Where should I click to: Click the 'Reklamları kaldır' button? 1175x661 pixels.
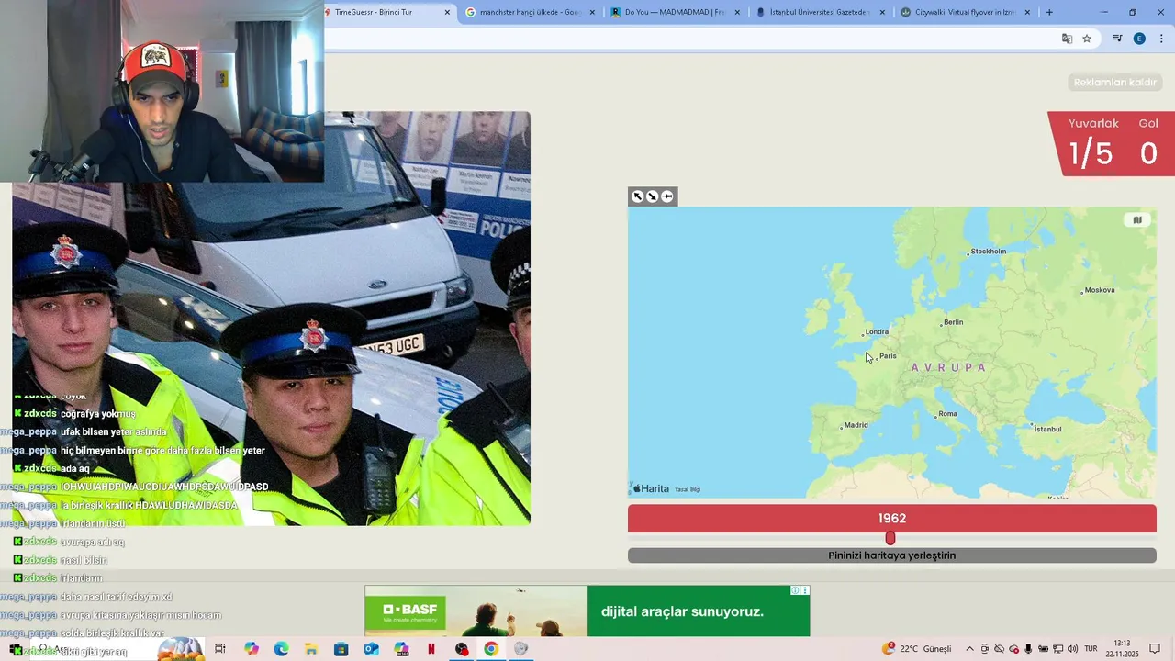click(1115, 83)
